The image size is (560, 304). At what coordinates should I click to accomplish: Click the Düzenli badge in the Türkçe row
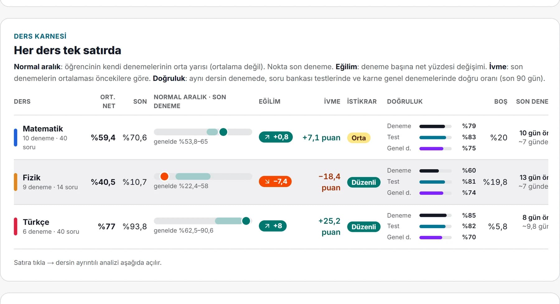[x=364, y=227]
